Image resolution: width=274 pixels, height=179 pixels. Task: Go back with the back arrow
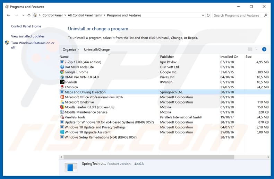[8, 15]
